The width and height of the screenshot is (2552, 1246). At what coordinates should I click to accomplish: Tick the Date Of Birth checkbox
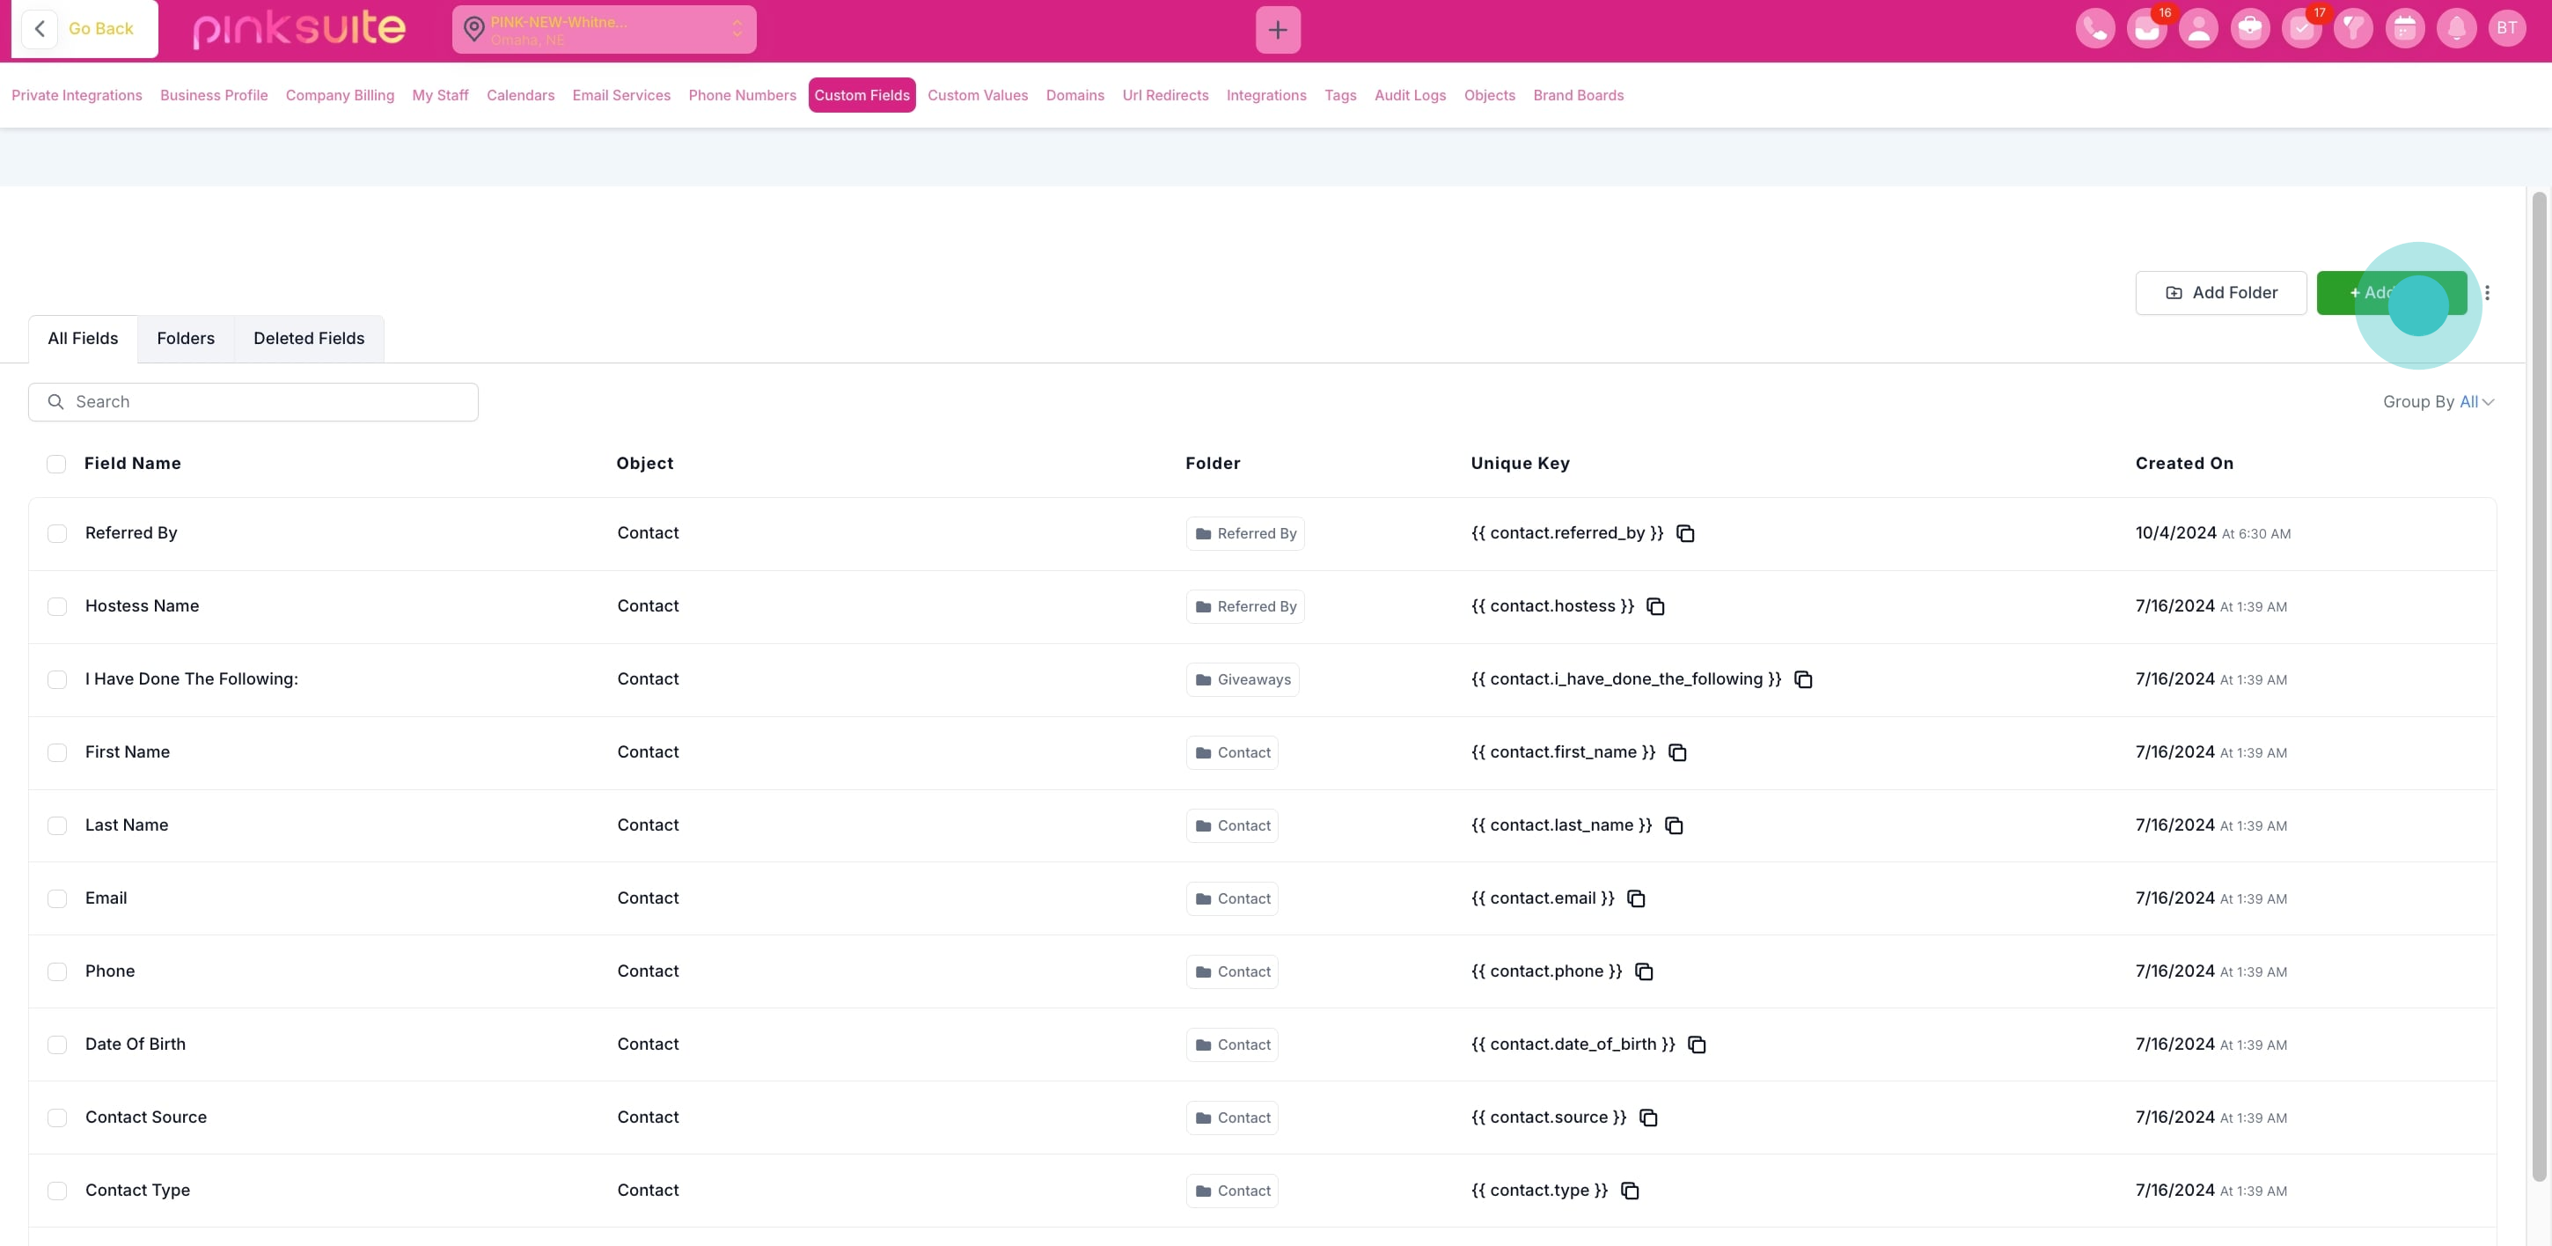57,1045
